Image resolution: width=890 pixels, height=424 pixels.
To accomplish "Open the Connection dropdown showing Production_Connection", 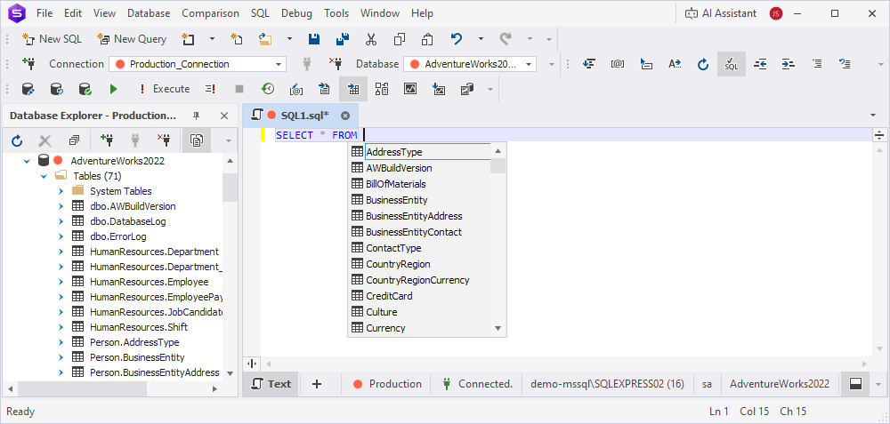I will (x=279, y=64).
